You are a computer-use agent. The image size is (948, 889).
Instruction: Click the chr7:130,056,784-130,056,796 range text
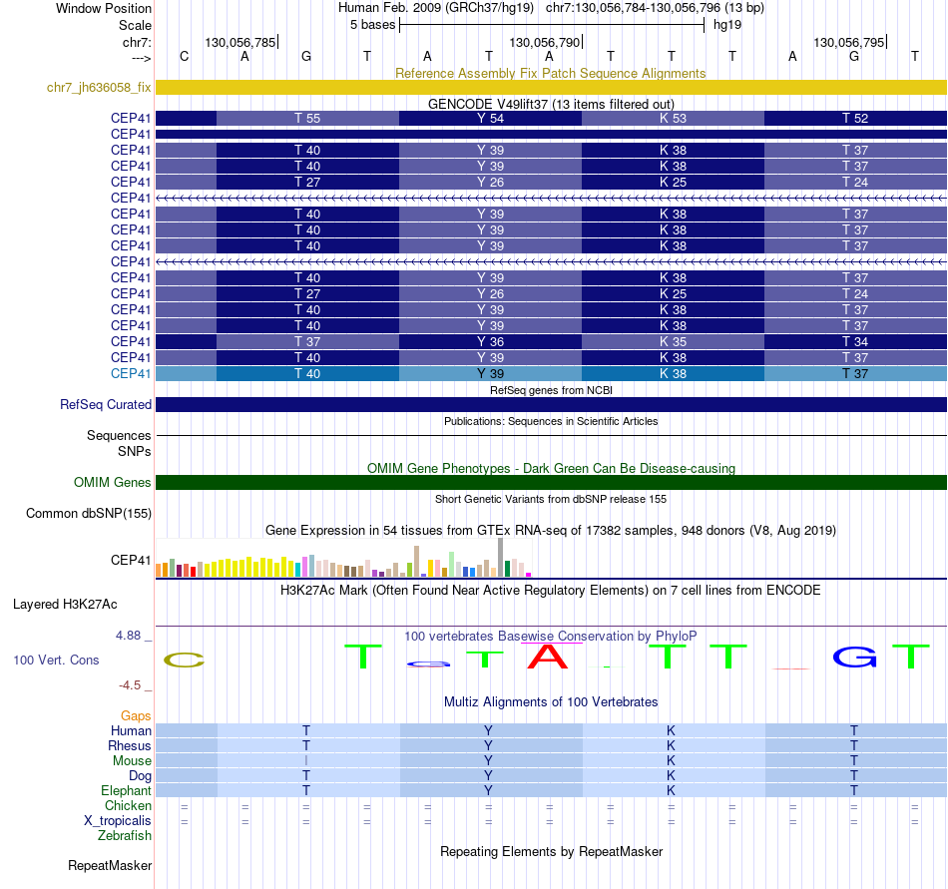pyautogui.click(x=655, y=8)
